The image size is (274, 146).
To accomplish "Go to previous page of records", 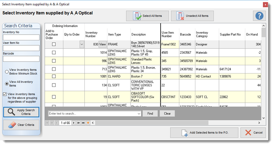I will pos(52,123).
